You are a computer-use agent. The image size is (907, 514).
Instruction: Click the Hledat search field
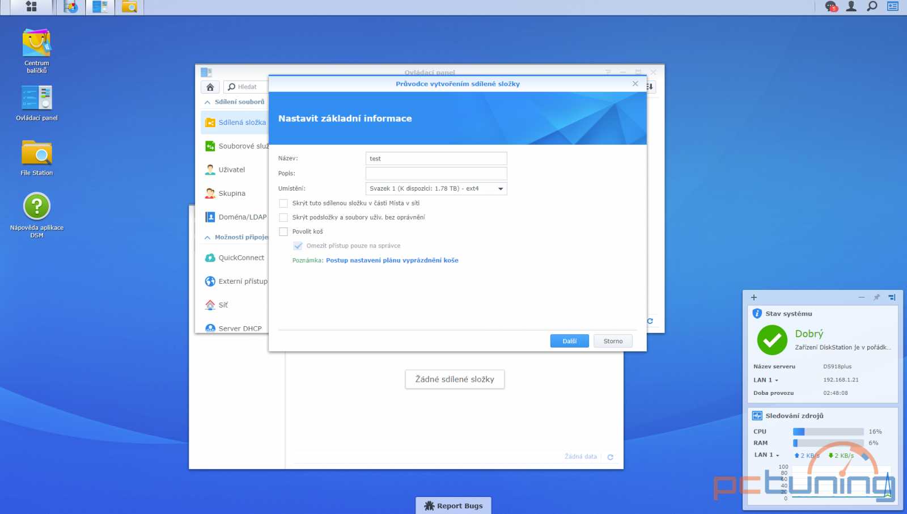[x=246, y=87]
